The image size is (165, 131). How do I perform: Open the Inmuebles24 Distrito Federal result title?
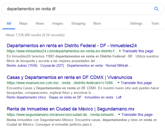click(72, 46)
